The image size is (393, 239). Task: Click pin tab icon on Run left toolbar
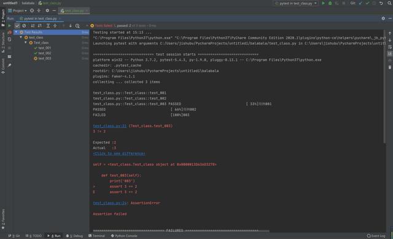tap(10, 66)
